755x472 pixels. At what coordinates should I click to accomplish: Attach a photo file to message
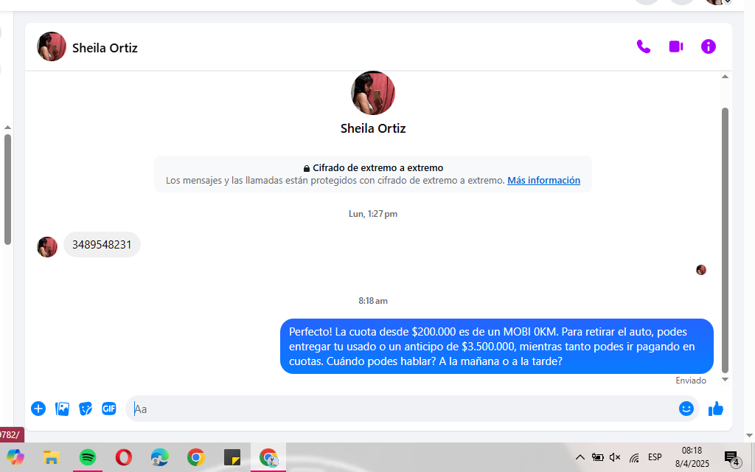click(x=62, y=409)
